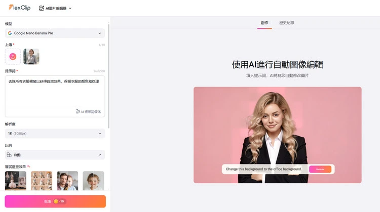The image size is (380, 212).
Task: Click the 生成 generate button
Action: tap(55, 201)
